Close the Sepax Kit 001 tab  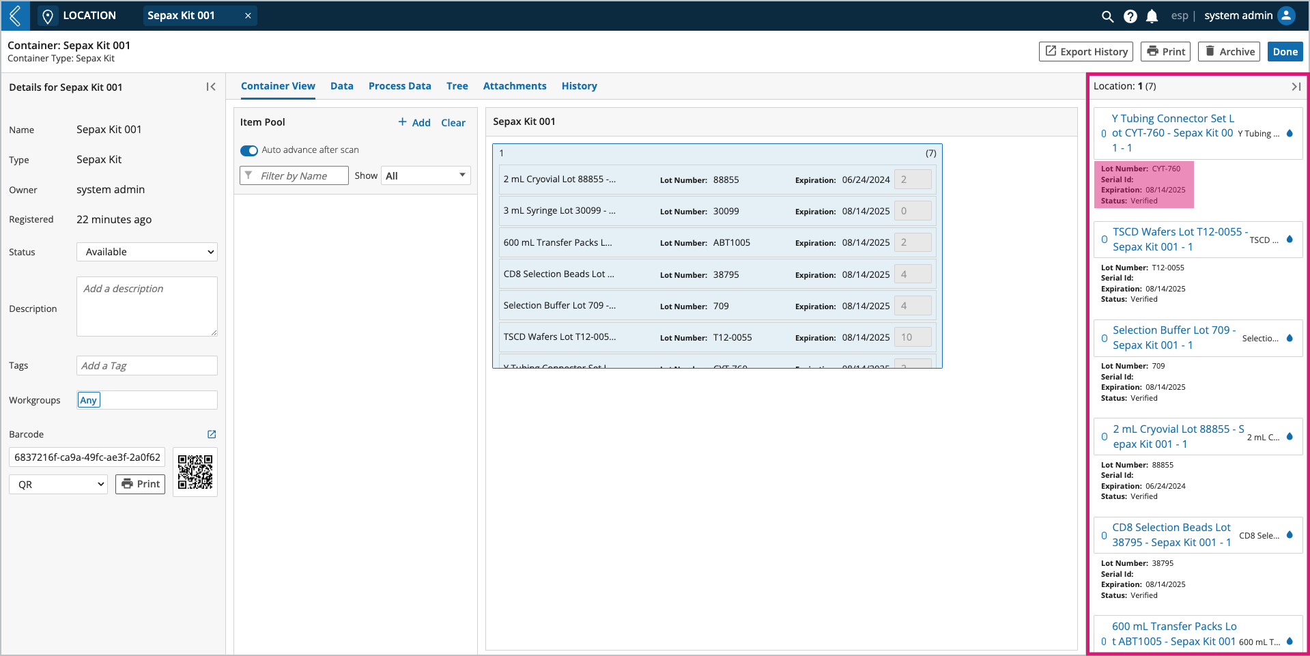248,16
